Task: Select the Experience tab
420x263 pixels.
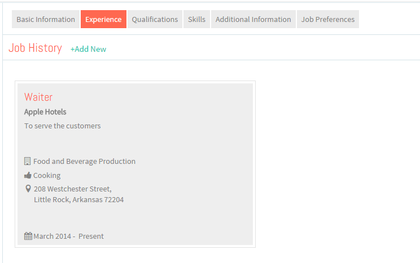Action: [x=103, y=19]
